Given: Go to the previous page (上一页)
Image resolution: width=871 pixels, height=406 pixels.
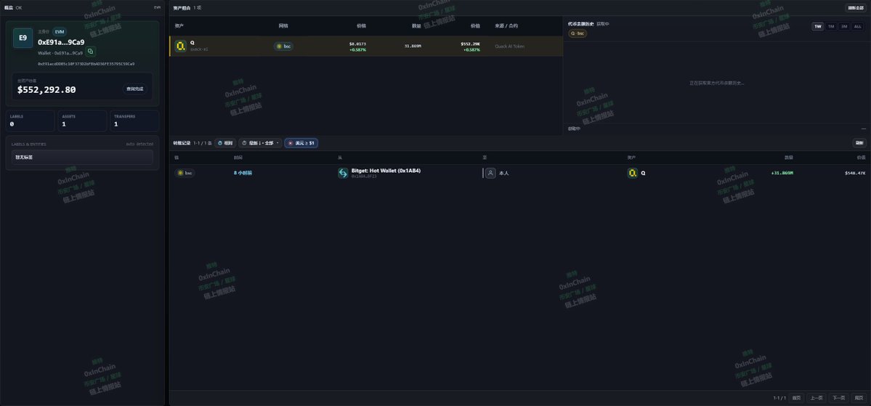Looking at the screenshot, I should click(816, 398).
